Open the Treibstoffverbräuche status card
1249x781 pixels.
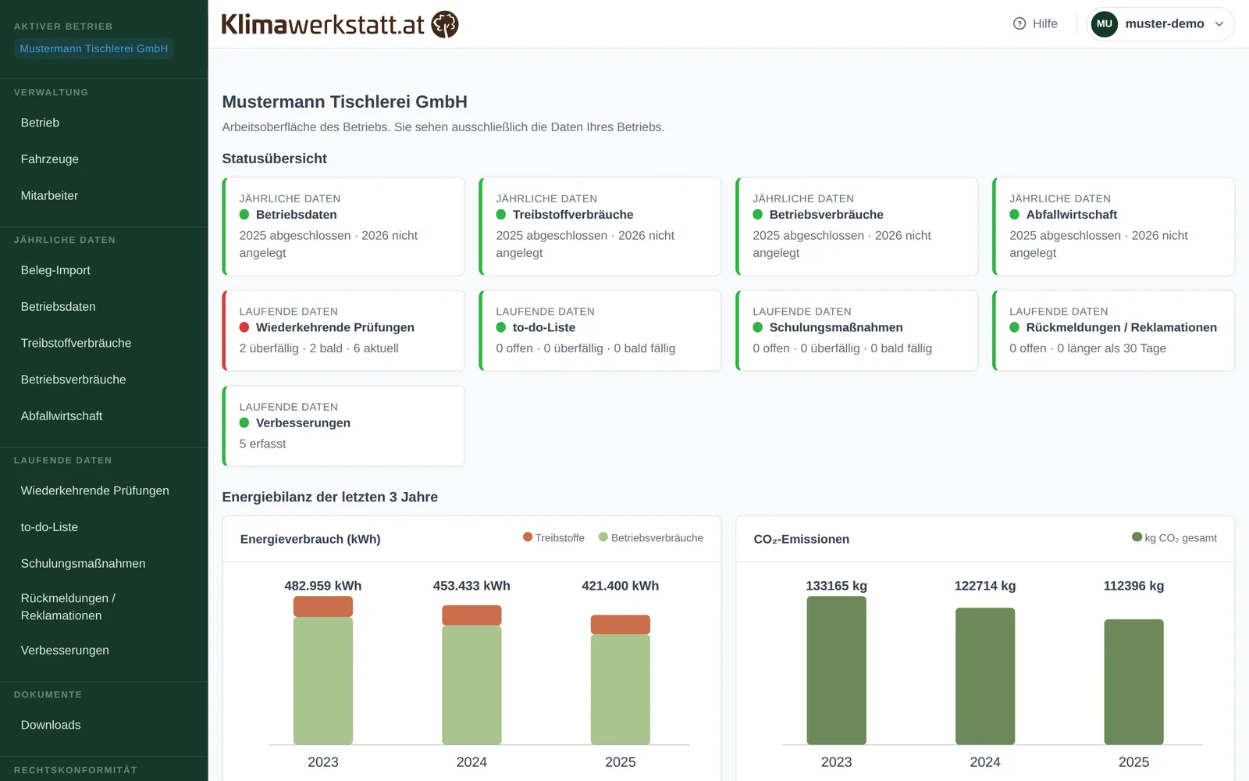coord(600,226)
